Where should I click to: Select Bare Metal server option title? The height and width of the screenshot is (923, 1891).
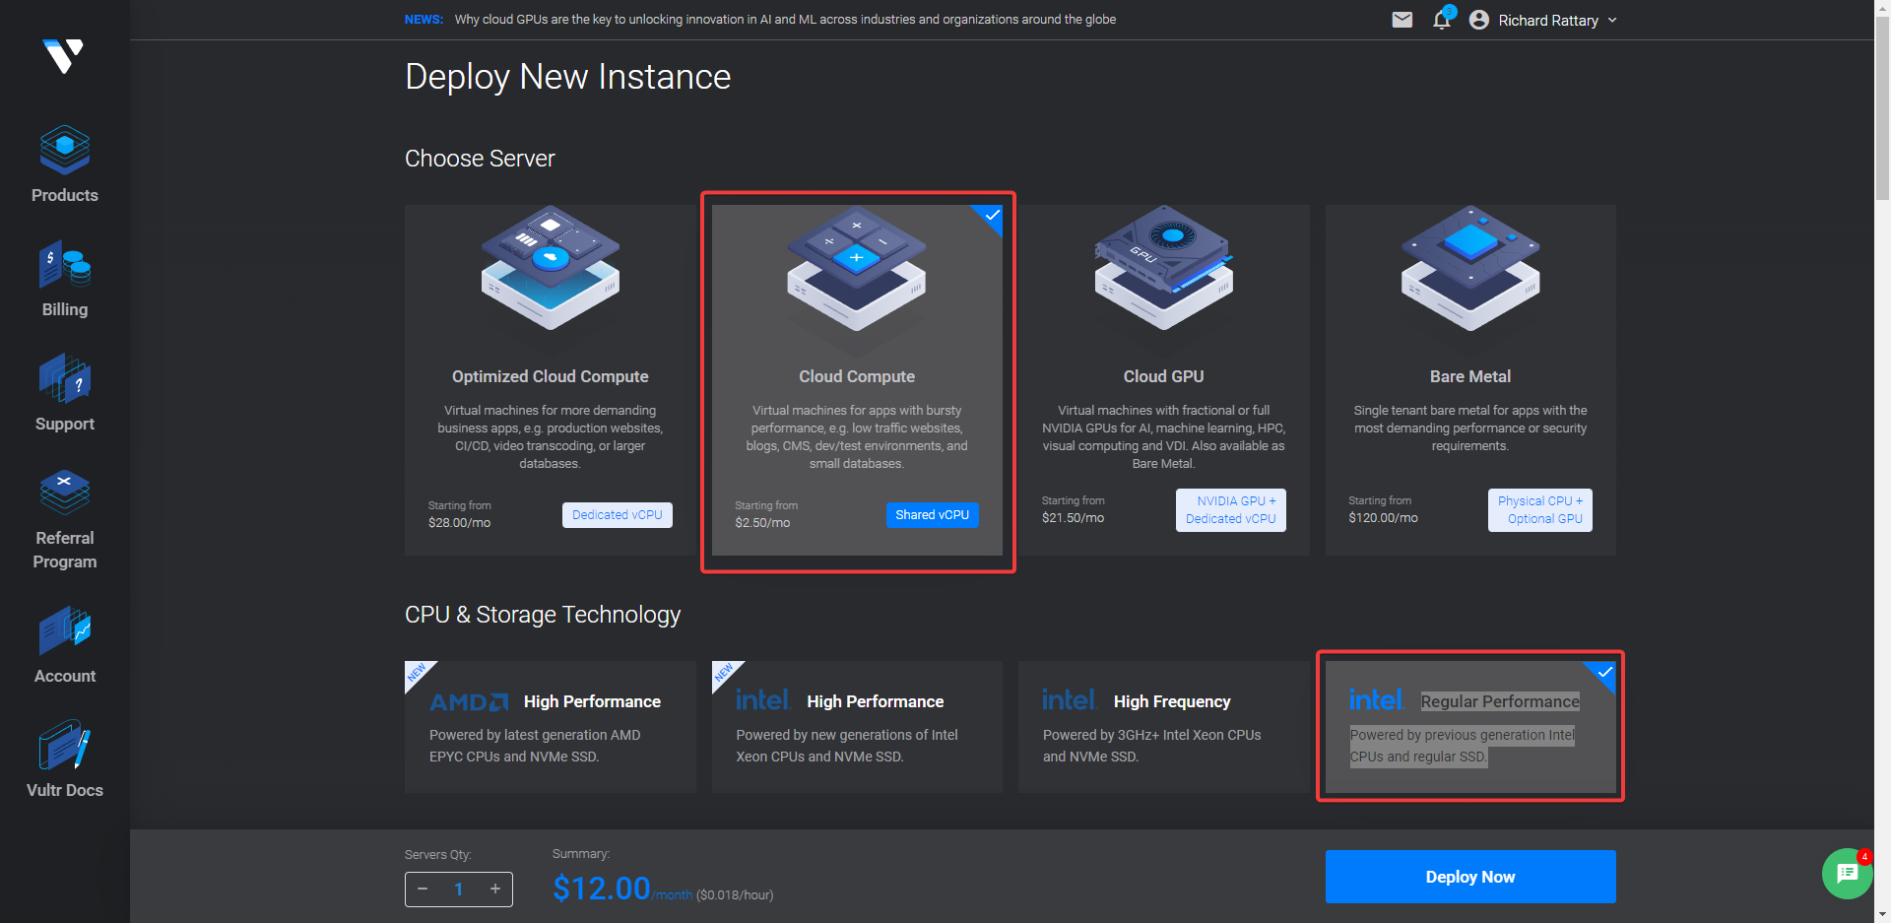1470,376
